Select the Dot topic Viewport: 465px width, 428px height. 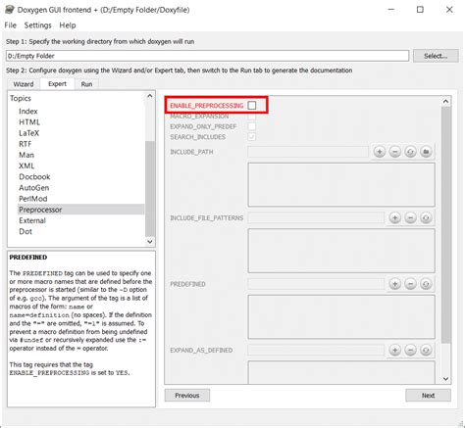[x=26, y=231]
